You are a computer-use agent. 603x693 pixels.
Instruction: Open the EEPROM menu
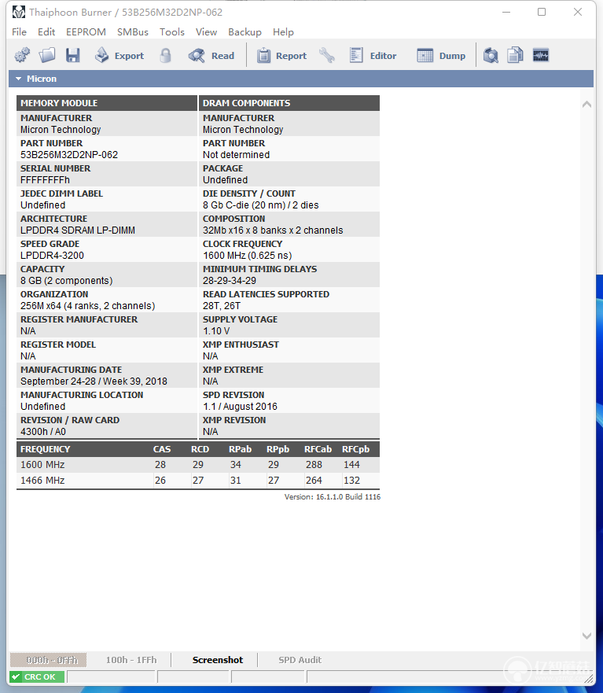[x=86, y=32]
